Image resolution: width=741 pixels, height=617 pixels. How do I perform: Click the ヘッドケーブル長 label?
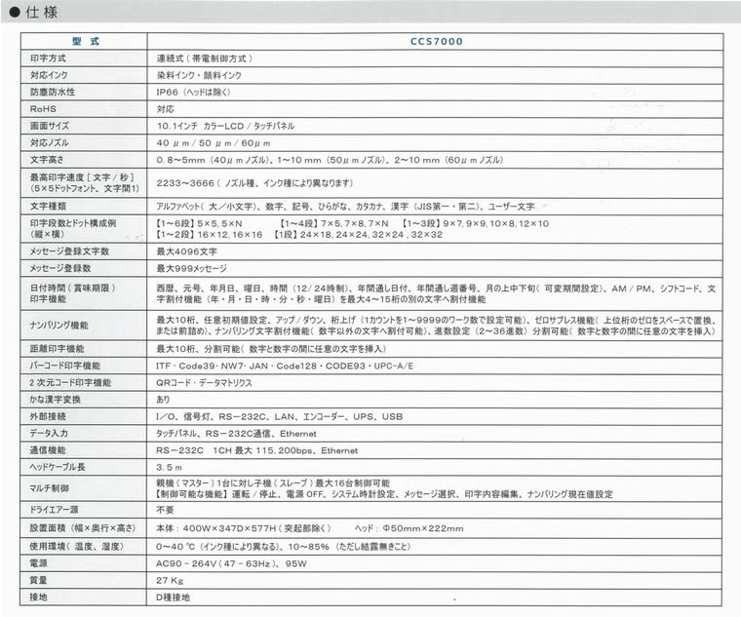[x=58, y=467]
